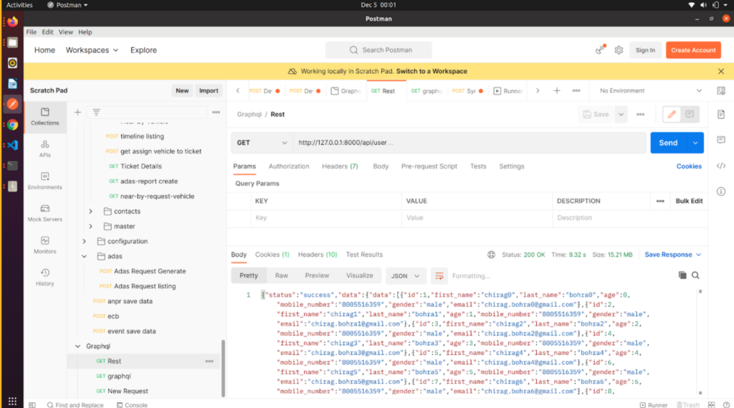Open the Monitors sidebar panel

point(45,245)
